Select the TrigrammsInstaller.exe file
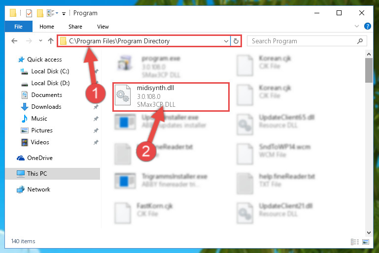 coord(161,180)
